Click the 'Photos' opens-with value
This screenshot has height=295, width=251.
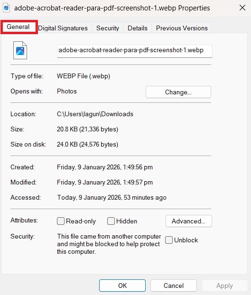tap(67, 91)
